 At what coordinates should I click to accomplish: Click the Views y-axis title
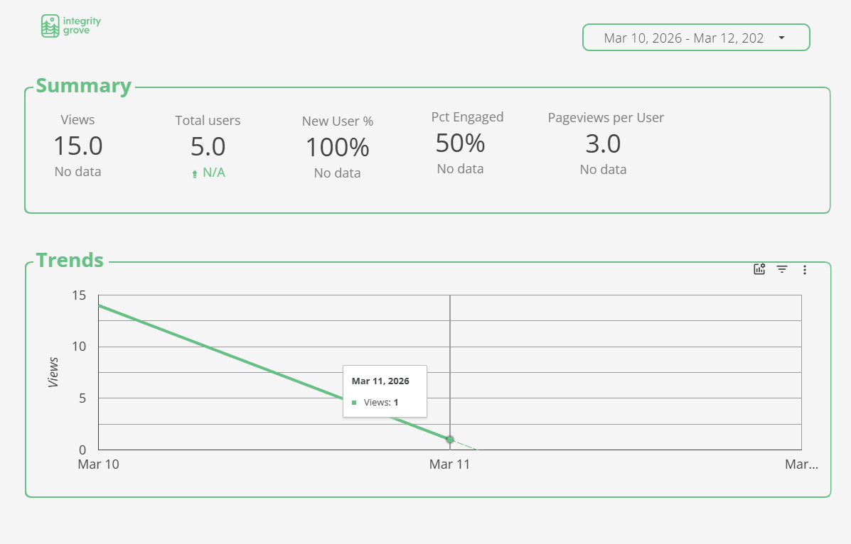[x=54, y=372]
